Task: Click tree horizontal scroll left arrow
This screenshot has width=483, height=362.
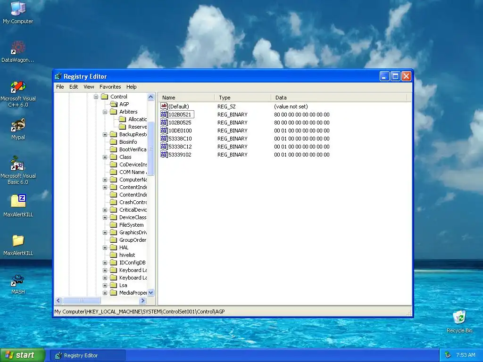Action: [x=58, y=301]
